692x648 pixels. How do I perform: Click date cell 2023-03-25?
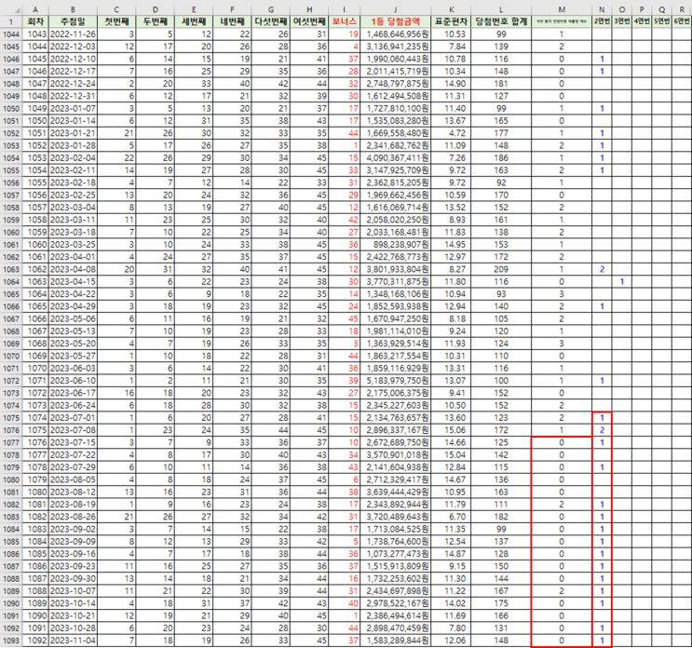pyautogui.click(x=73, y=244)
